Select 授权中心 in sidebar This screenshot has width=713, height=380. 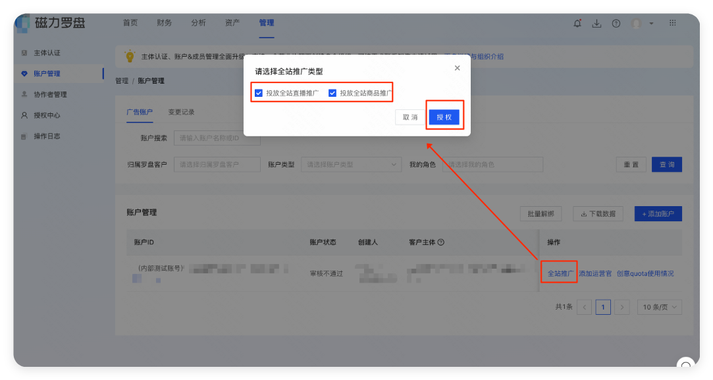click(47, 115)
